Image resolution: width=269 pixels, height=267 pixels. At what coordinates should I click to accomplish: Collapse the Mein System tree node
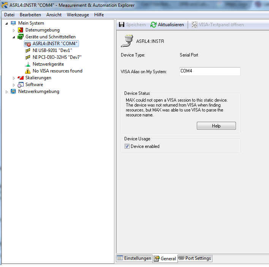click(6, 24)
